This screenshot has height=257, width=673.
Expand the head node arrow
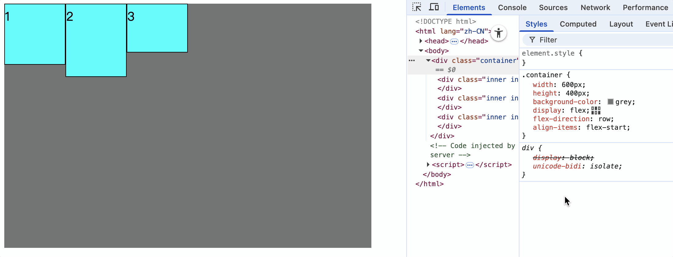click(421, 41)
